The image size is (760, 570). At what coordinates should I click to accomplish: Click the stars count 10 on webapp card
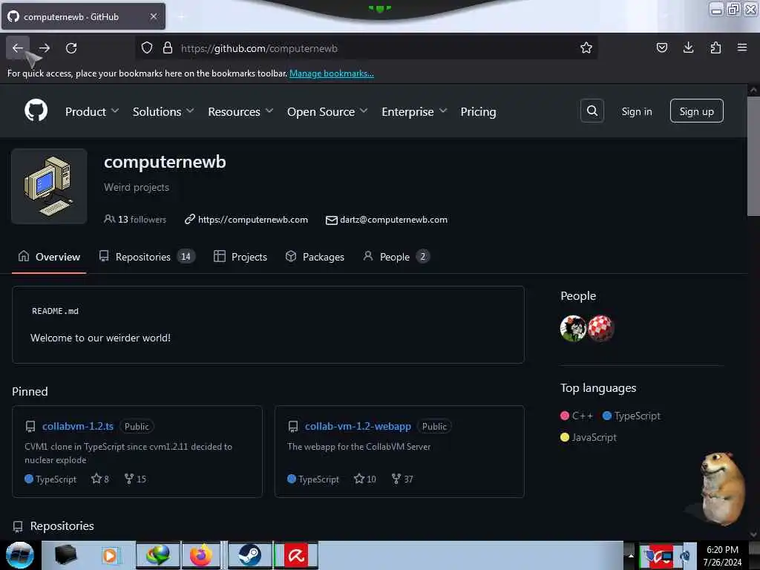coord(371,479)
